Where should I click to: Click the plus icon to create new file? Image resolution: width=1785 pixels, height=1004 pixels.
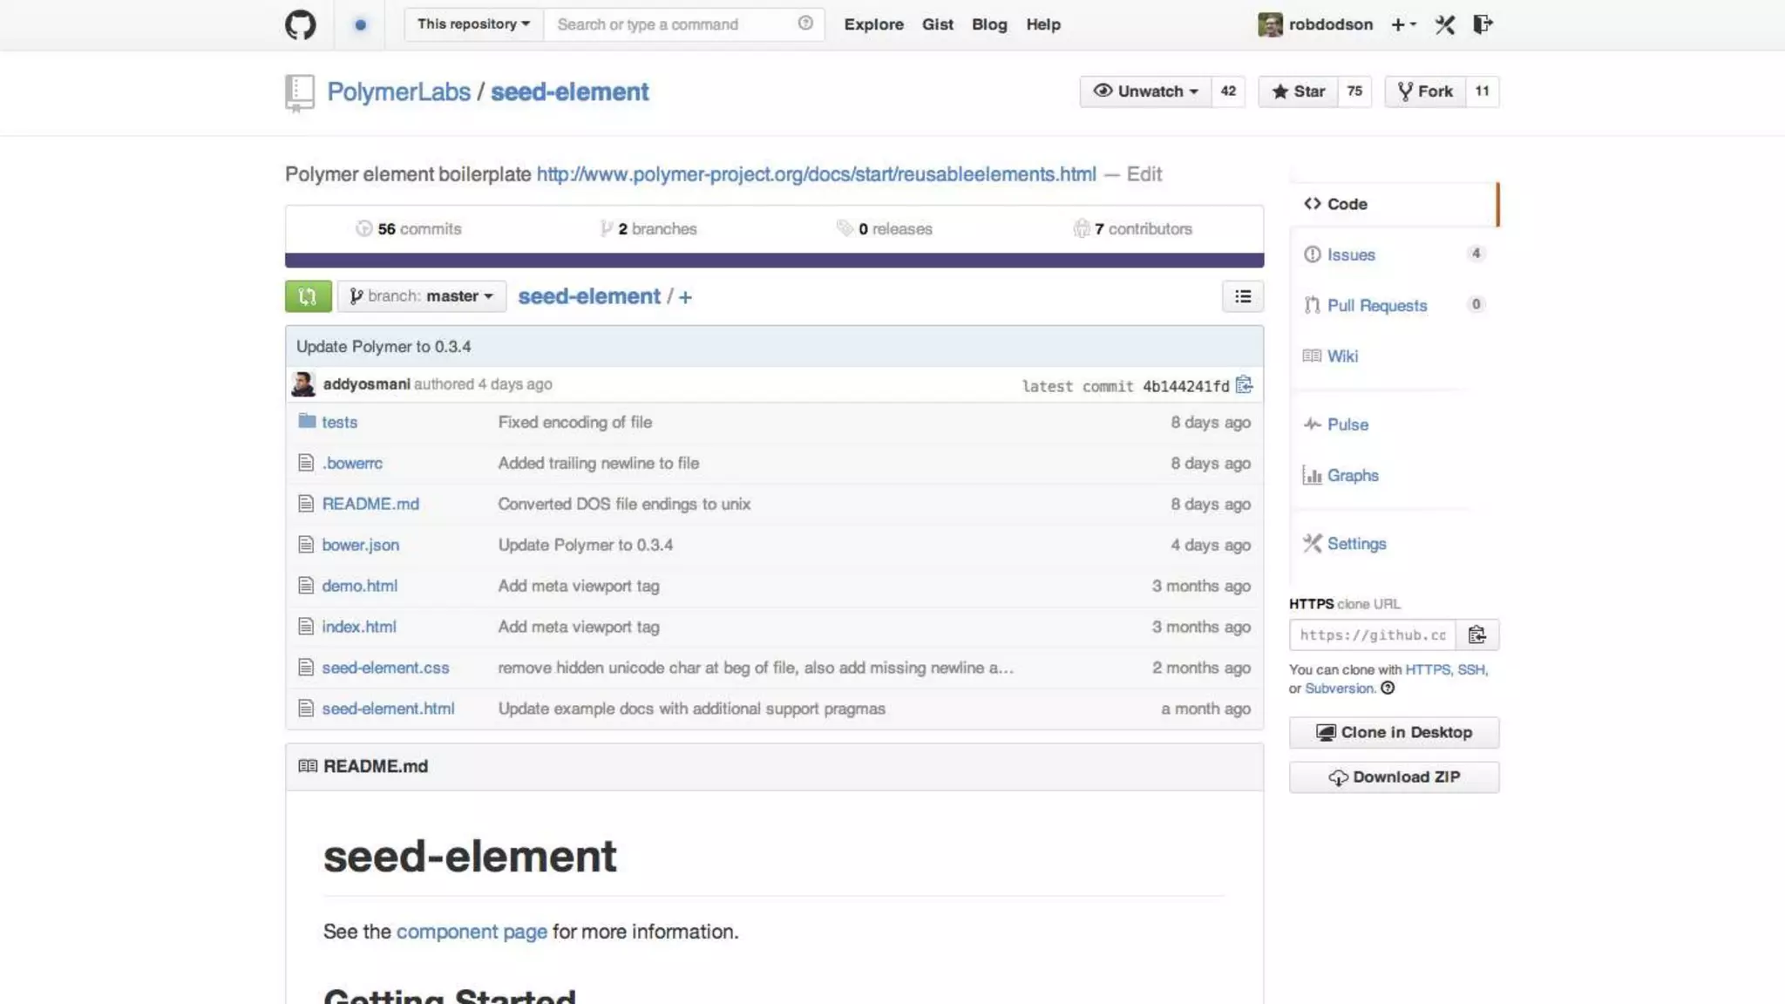tap(685, 297)
